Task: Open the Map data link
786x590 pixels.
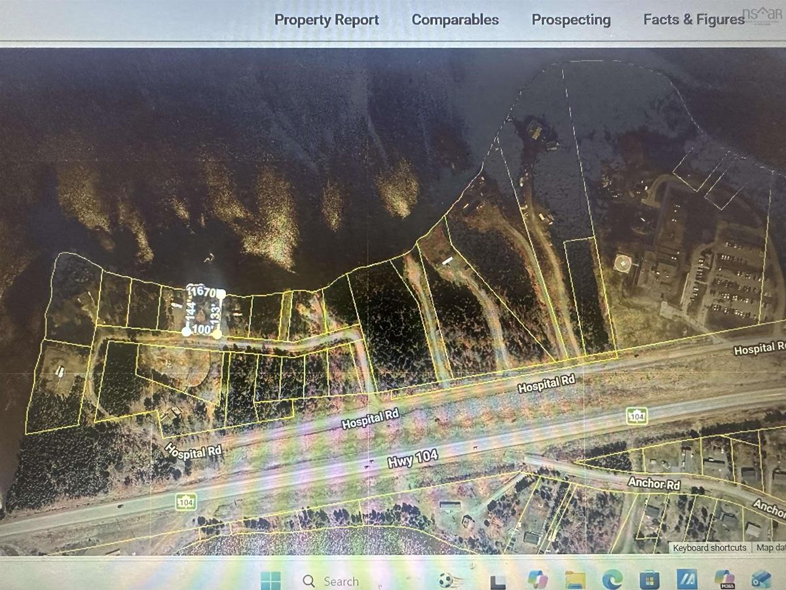Action: tap(769, 547)
